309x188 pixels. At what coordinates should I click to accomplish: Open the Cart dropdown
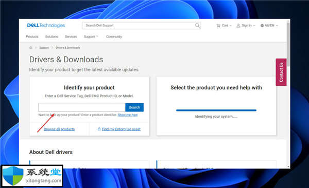tap(224, 26)
